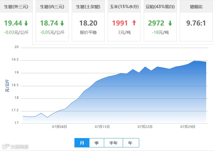
Task: Click the red up arrow beside 1991
Action: [x=134, y=23]
